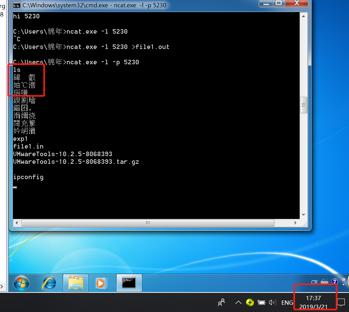Screen dimensions: 349x312
Task: Click the 'exp1' console line
Action: coord(21,139)
